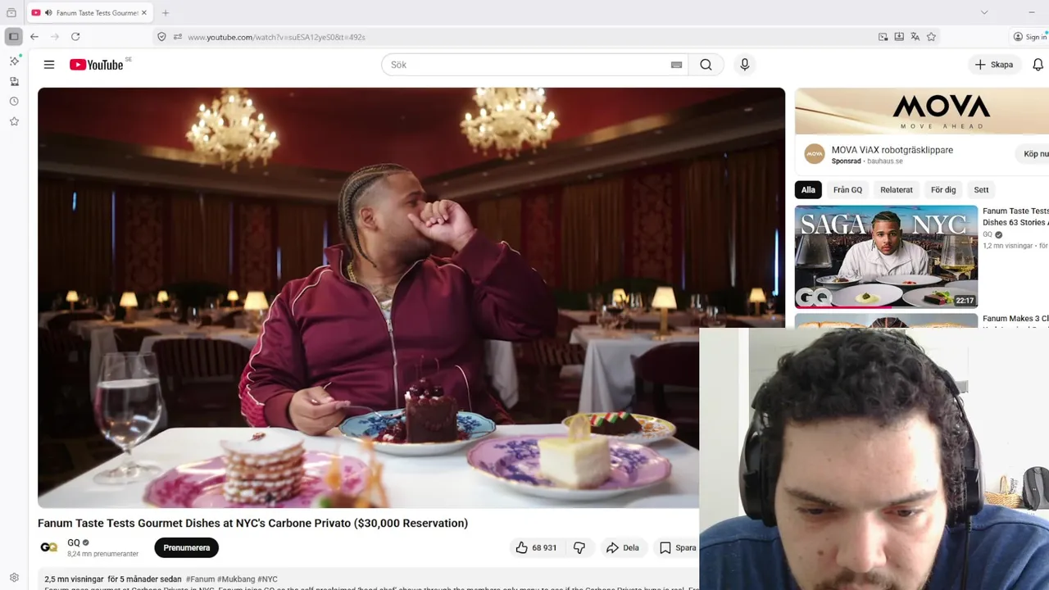Image resolution: width=1049 pixels, height=590 pixels.
Task: Click the Fanum Makes 3 video title
Action: [1015, 319]
